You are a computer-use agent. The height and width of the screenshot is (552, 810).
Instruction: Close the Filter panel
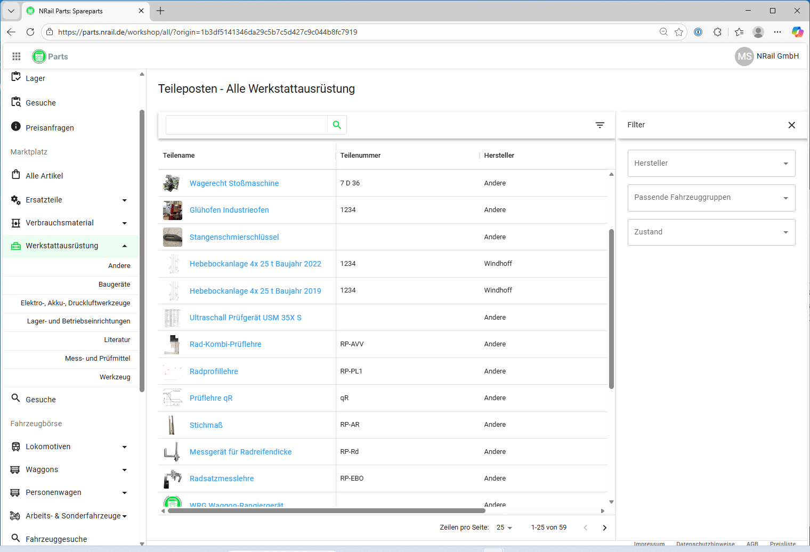[791, 125]
